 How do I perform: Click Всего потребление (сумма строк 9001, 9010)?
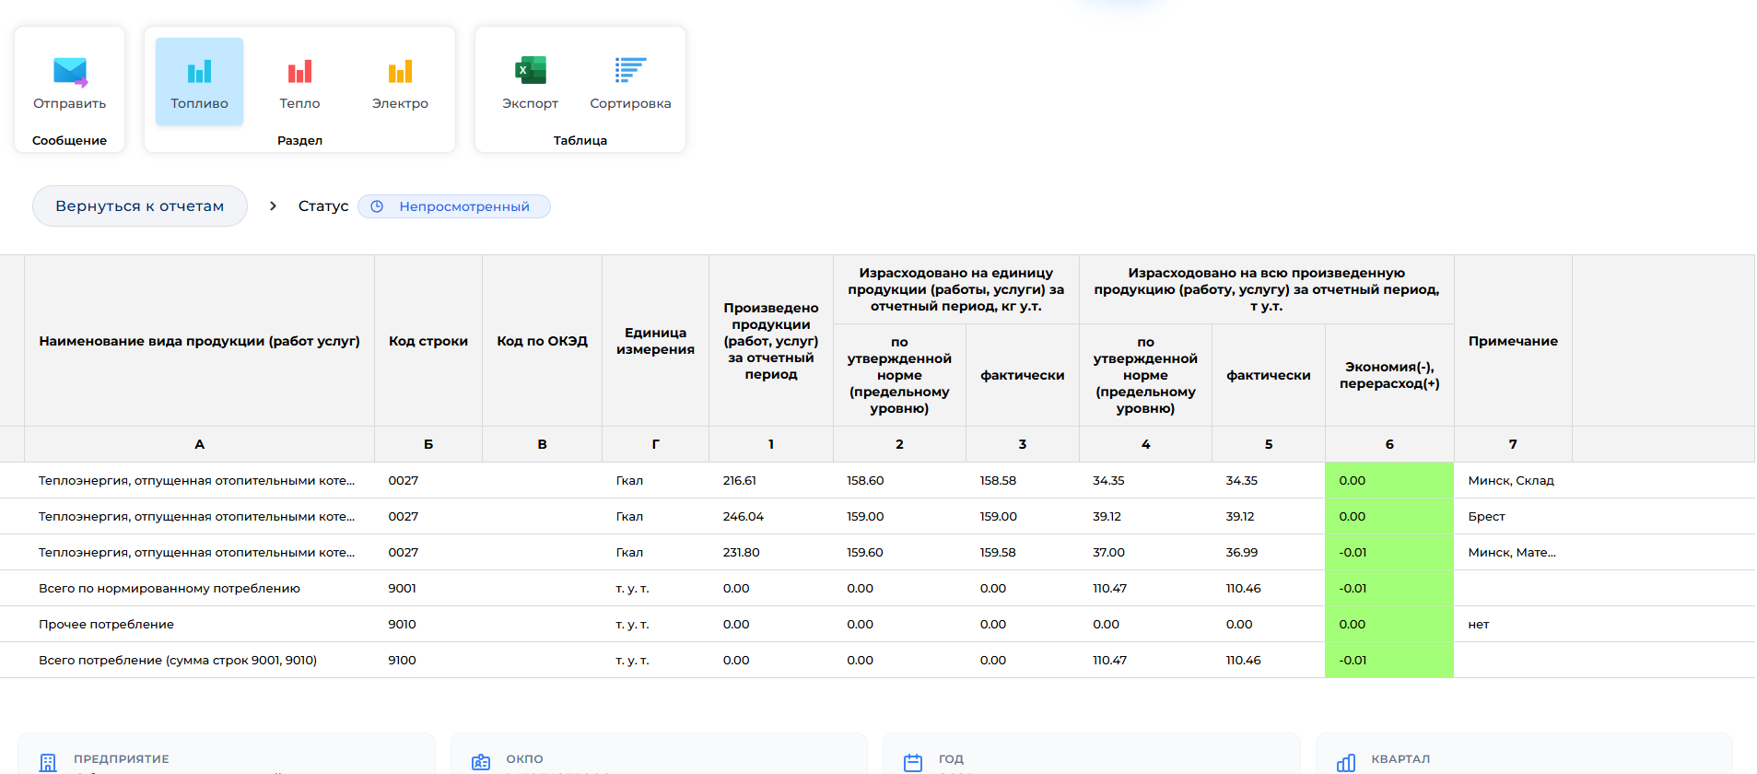[178, 661]
